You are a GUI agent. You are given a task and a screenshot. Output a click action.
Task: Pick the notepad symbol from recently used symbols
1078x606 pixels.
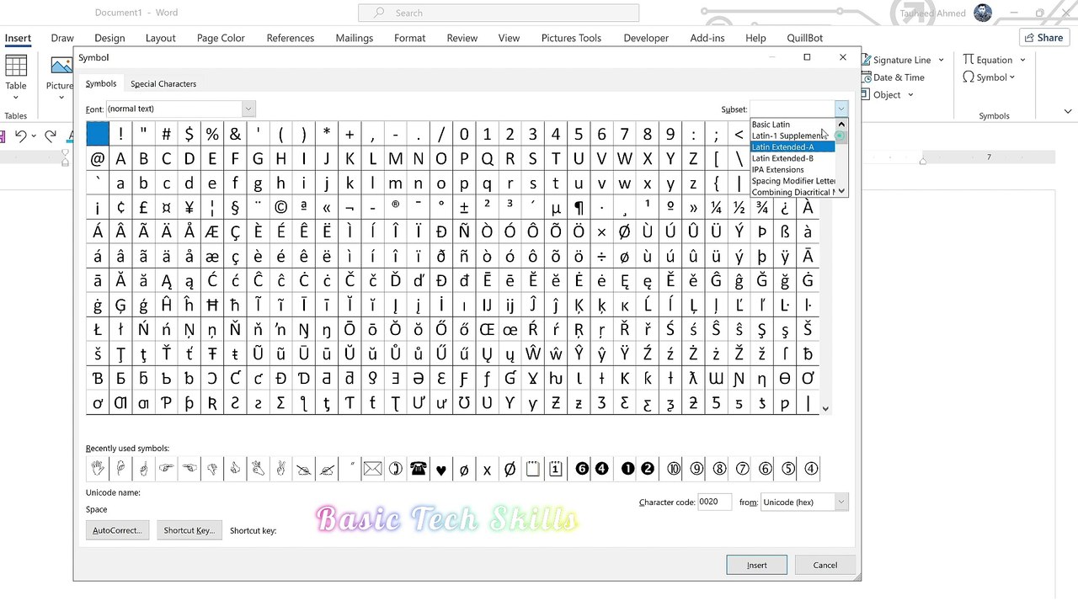pos(532,469)
